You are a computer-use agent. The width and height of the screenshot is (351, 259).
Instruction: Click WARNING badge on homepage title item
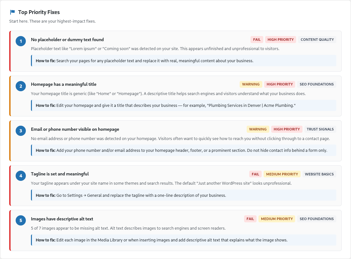251,85
